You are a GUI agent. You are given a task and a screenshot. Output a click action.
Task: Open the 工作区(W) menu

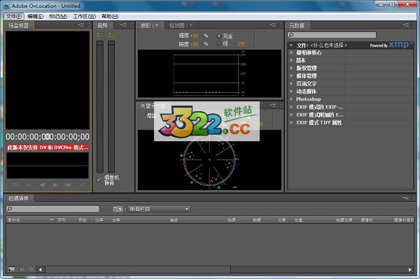85,16
